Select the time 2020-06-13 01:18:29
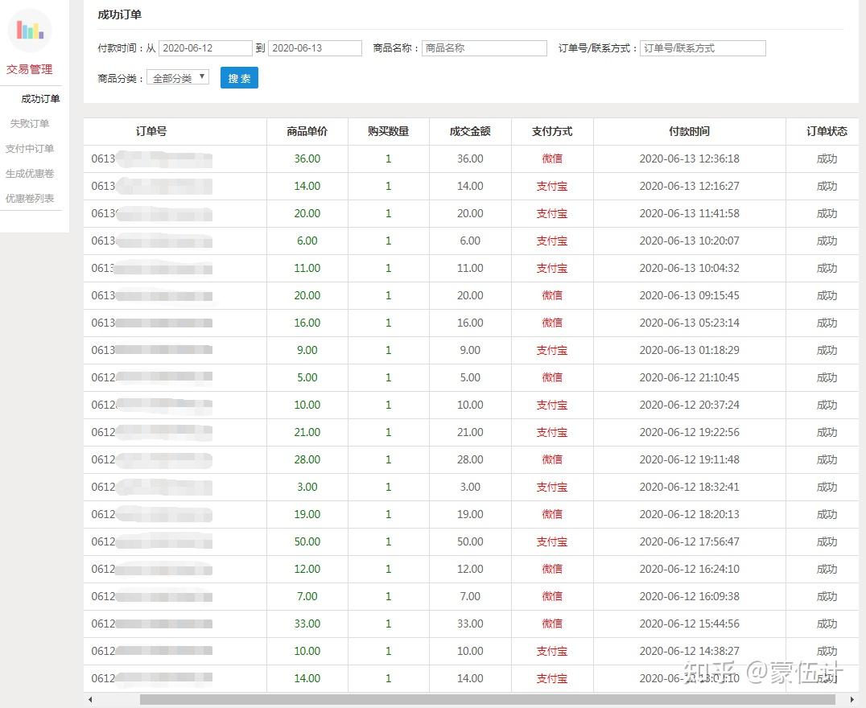Screen dimensions: 866x708 coord(689,350)
